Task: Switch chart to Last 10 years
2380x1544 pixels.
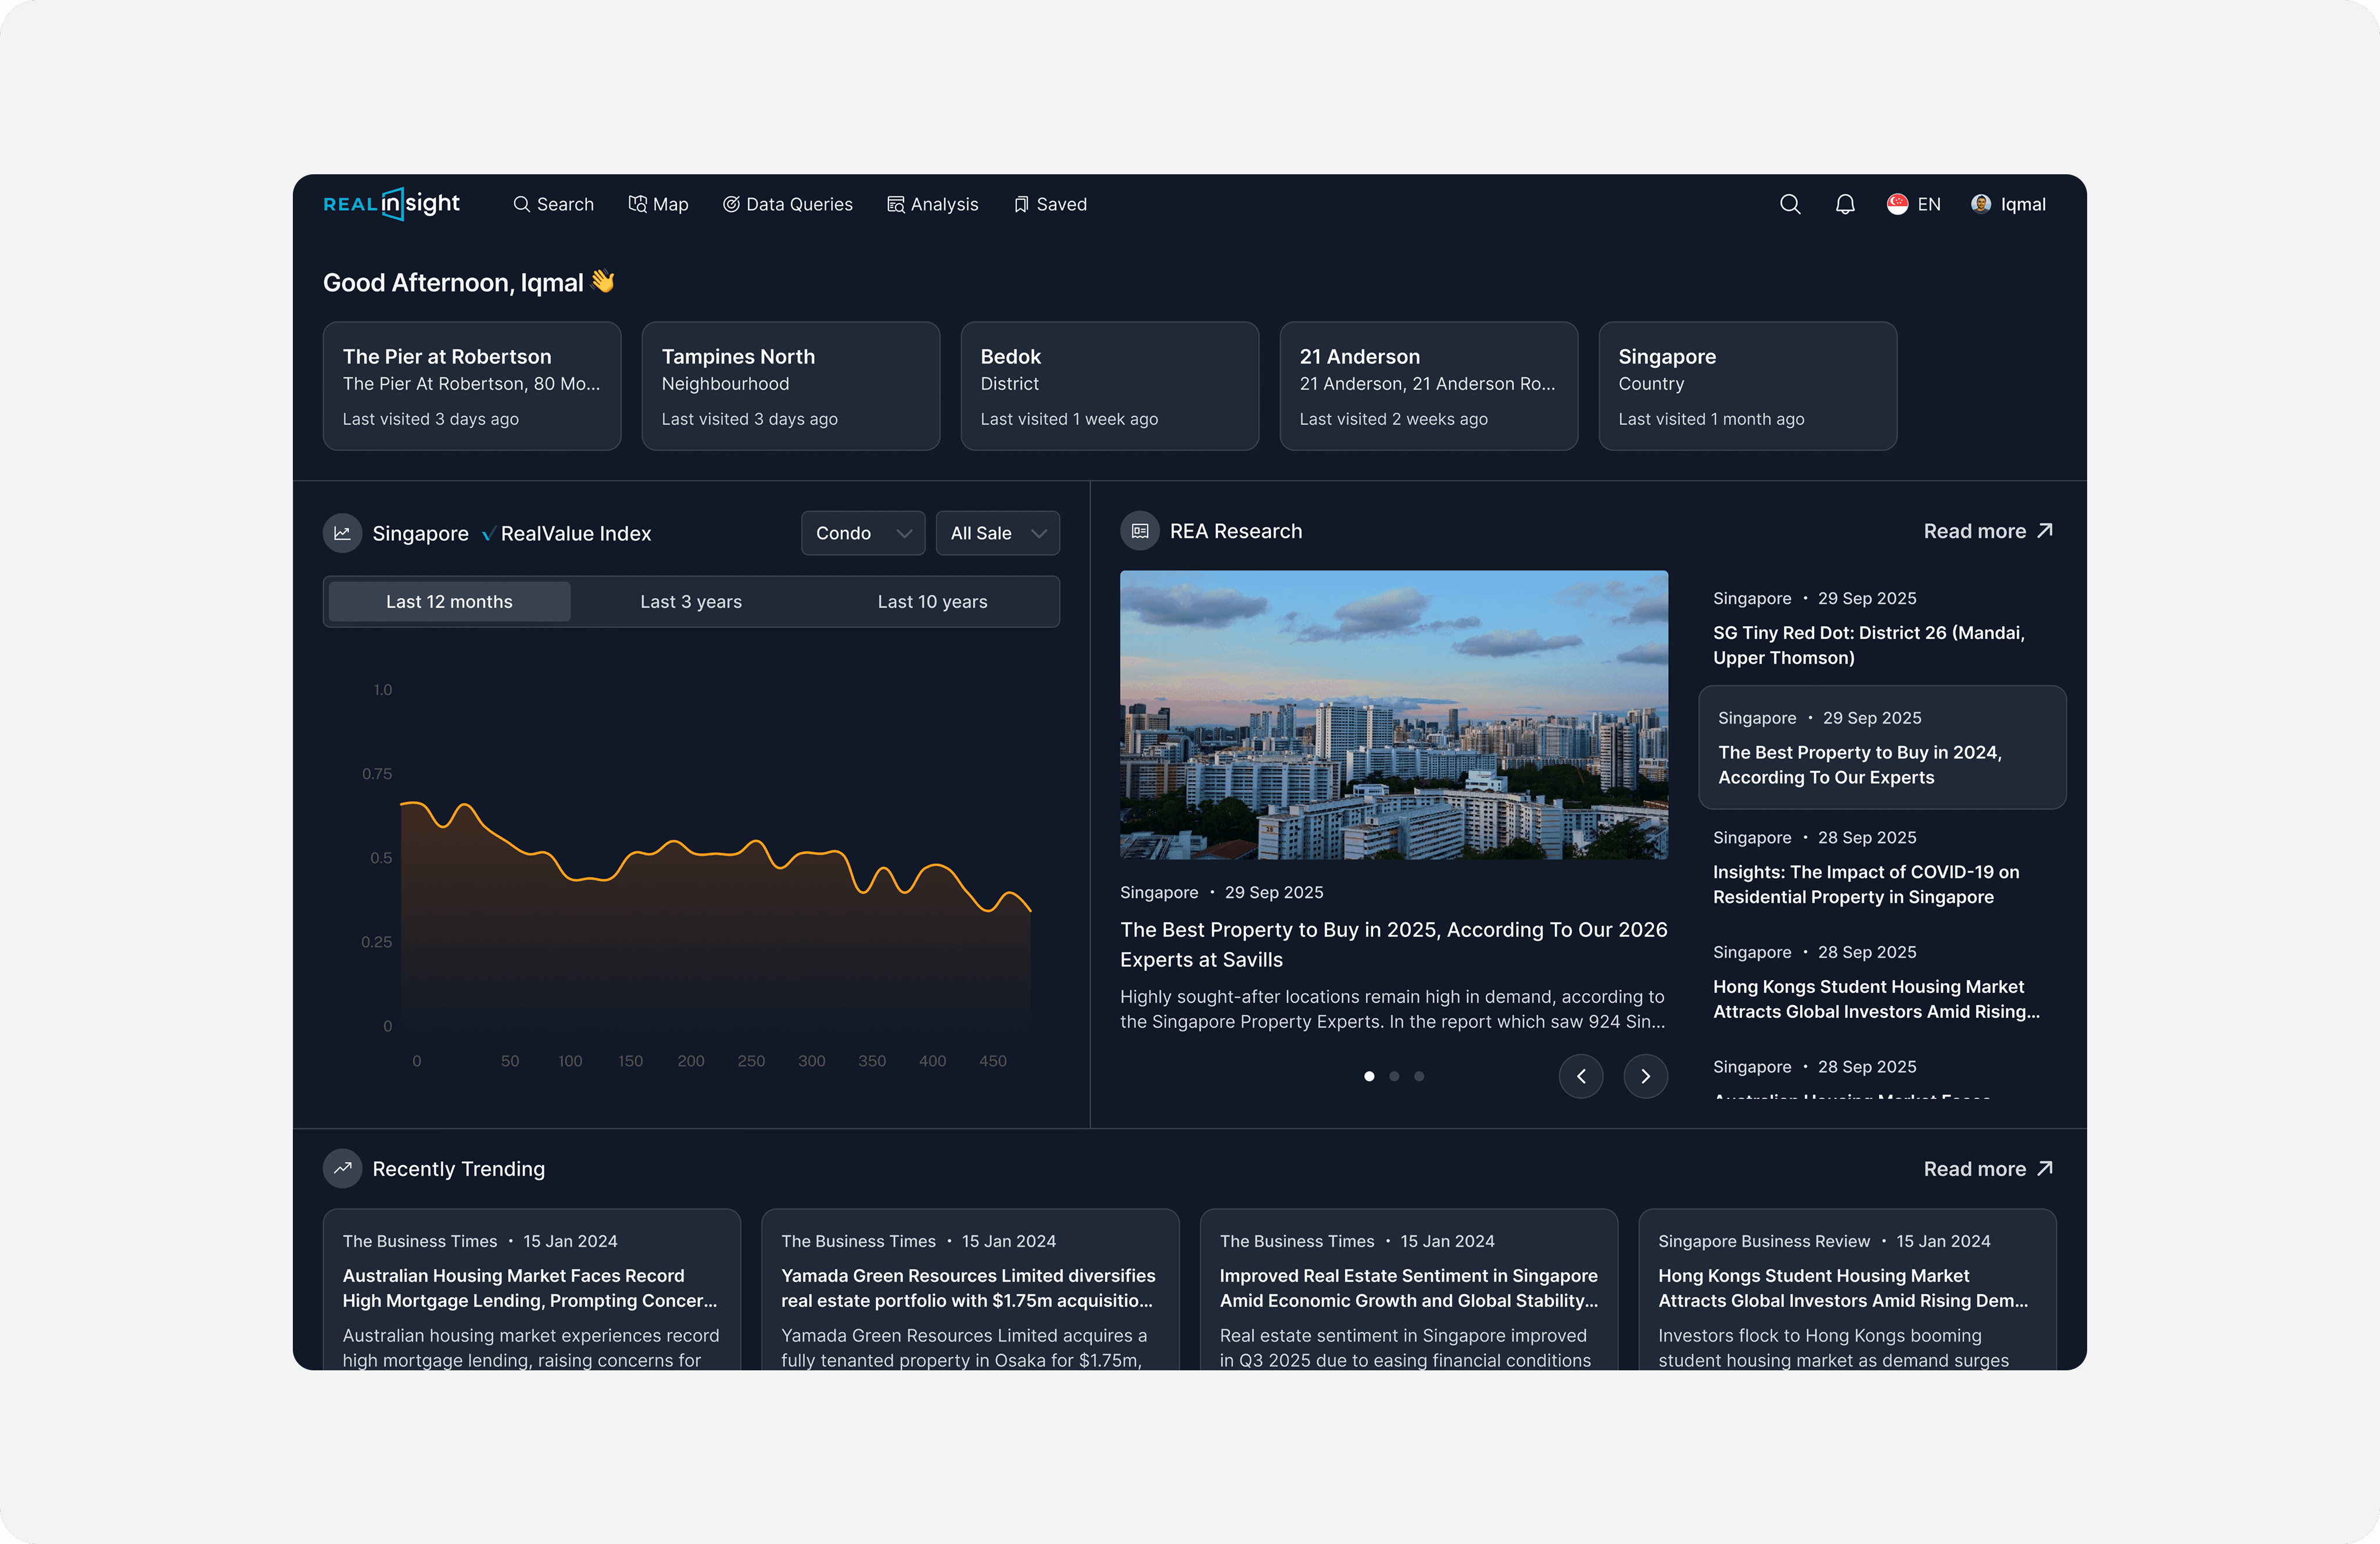Action: (x=932, y=601)
